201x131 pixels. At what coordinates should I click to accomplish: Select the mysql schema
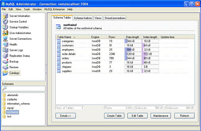point(10,108)
